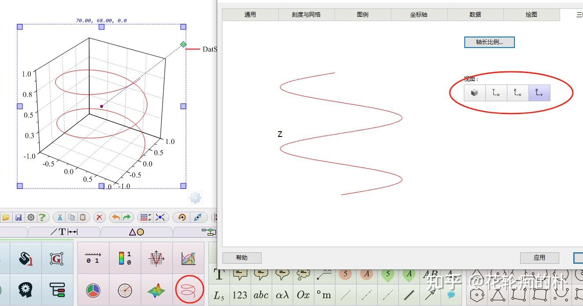Open the 刻度与网格 tab

306,14
